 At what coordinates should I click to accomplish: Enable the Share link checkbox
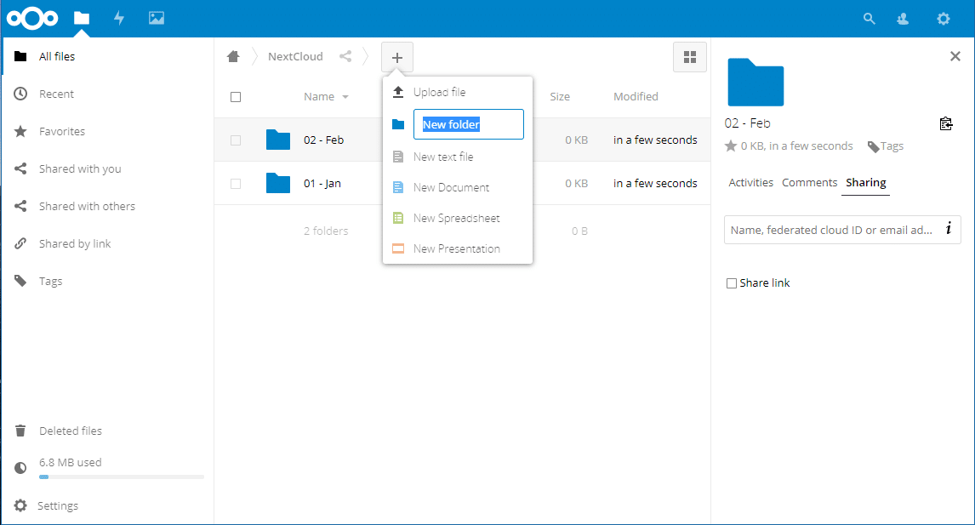tap(732, 283)
